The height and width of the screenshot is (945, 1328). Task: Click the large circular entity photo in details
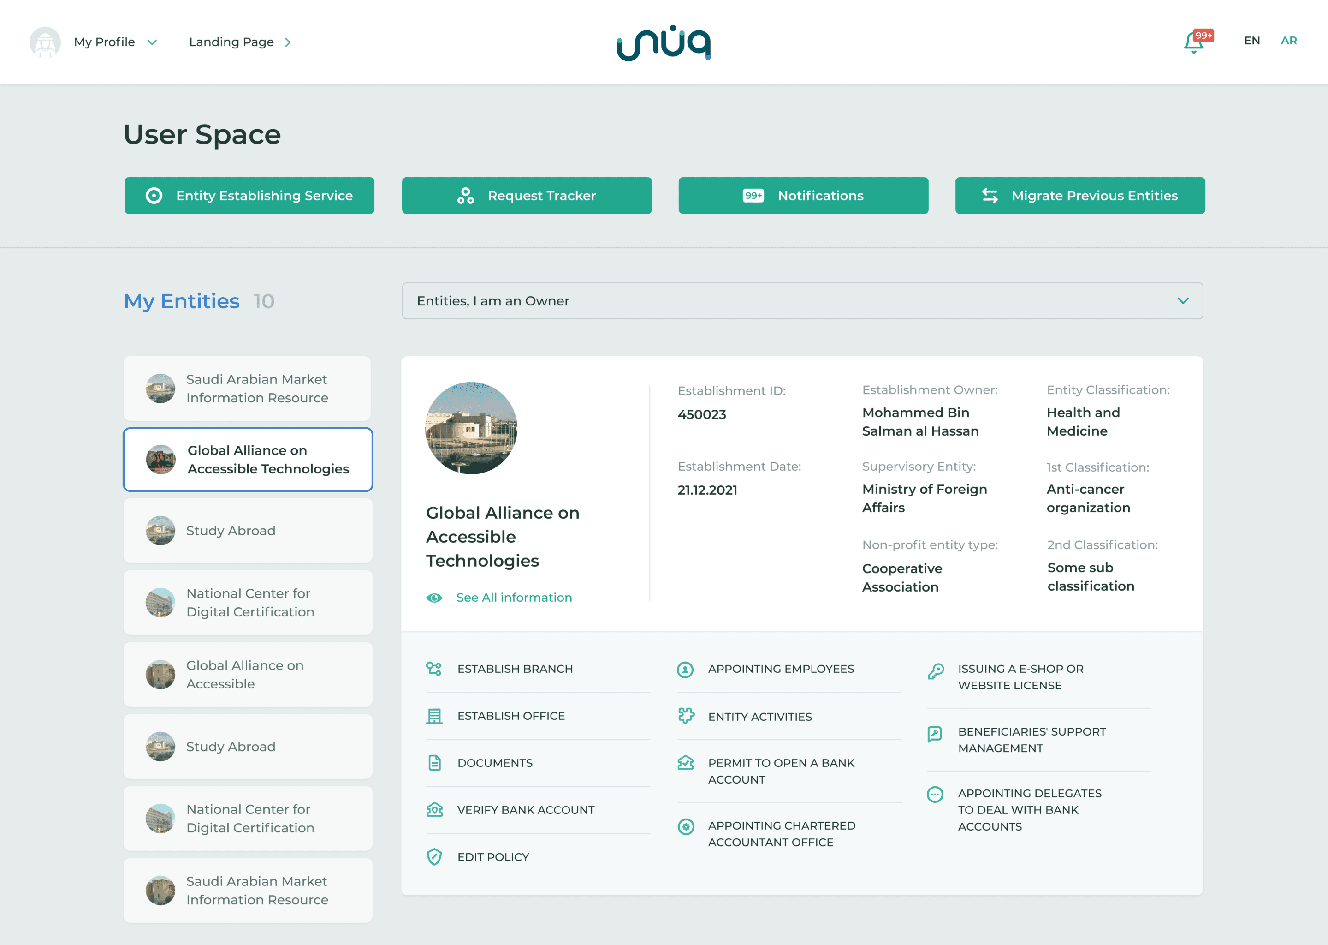tap(471, 428)
